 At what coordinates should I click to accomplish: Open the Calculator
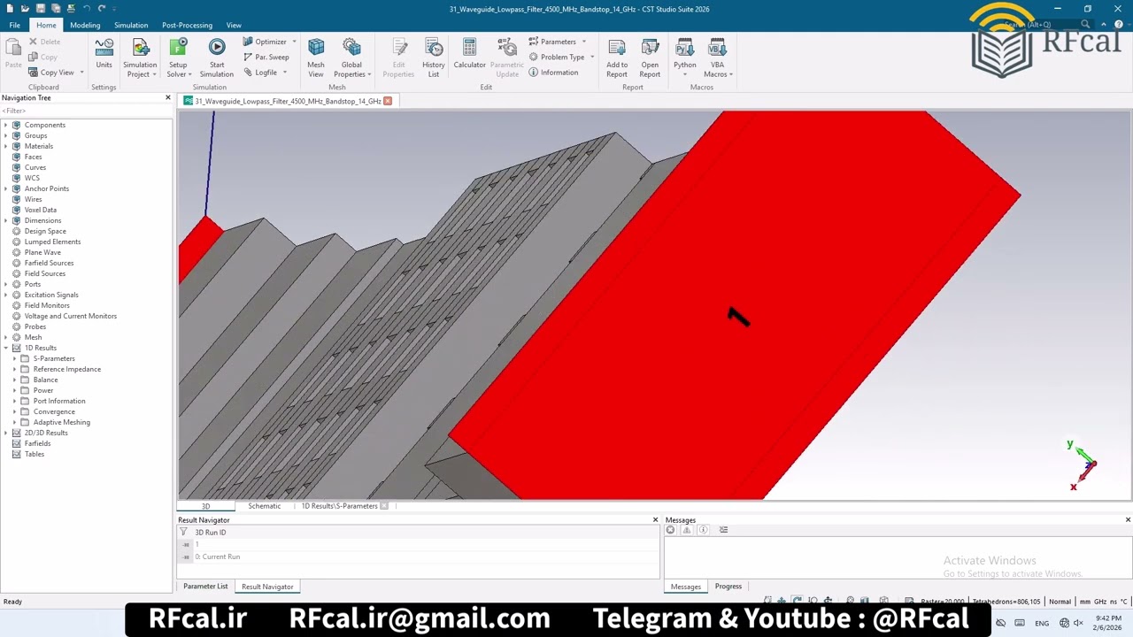pos(469,55)
